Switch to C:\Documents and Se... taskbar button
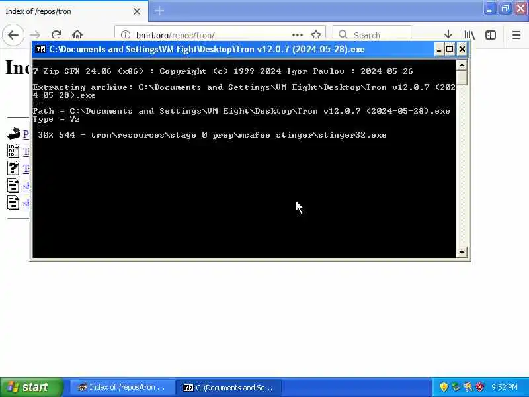This screenshot has width=529, height=397. [x=229, y=388]
